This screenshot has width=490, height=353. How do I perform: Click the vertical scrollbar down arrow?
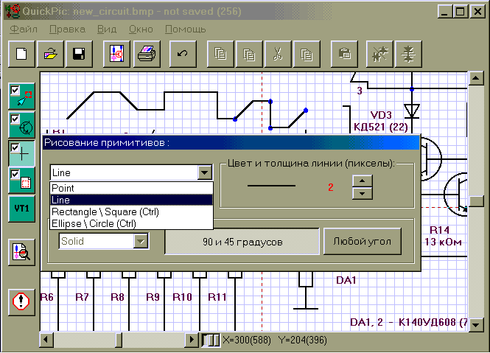476,325
